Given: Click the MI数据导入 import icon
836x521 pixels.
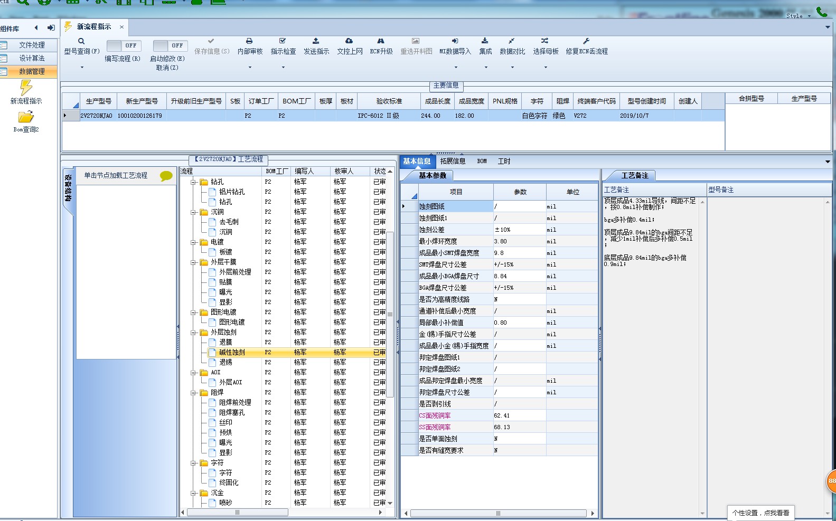Looking at the screenshot, I should pyautogui.click(x=455, y=41).
